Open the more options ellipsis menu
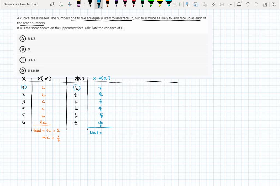The height and width of the screenshot is (186, 280). pyautogui.click(x=231, y=4)
